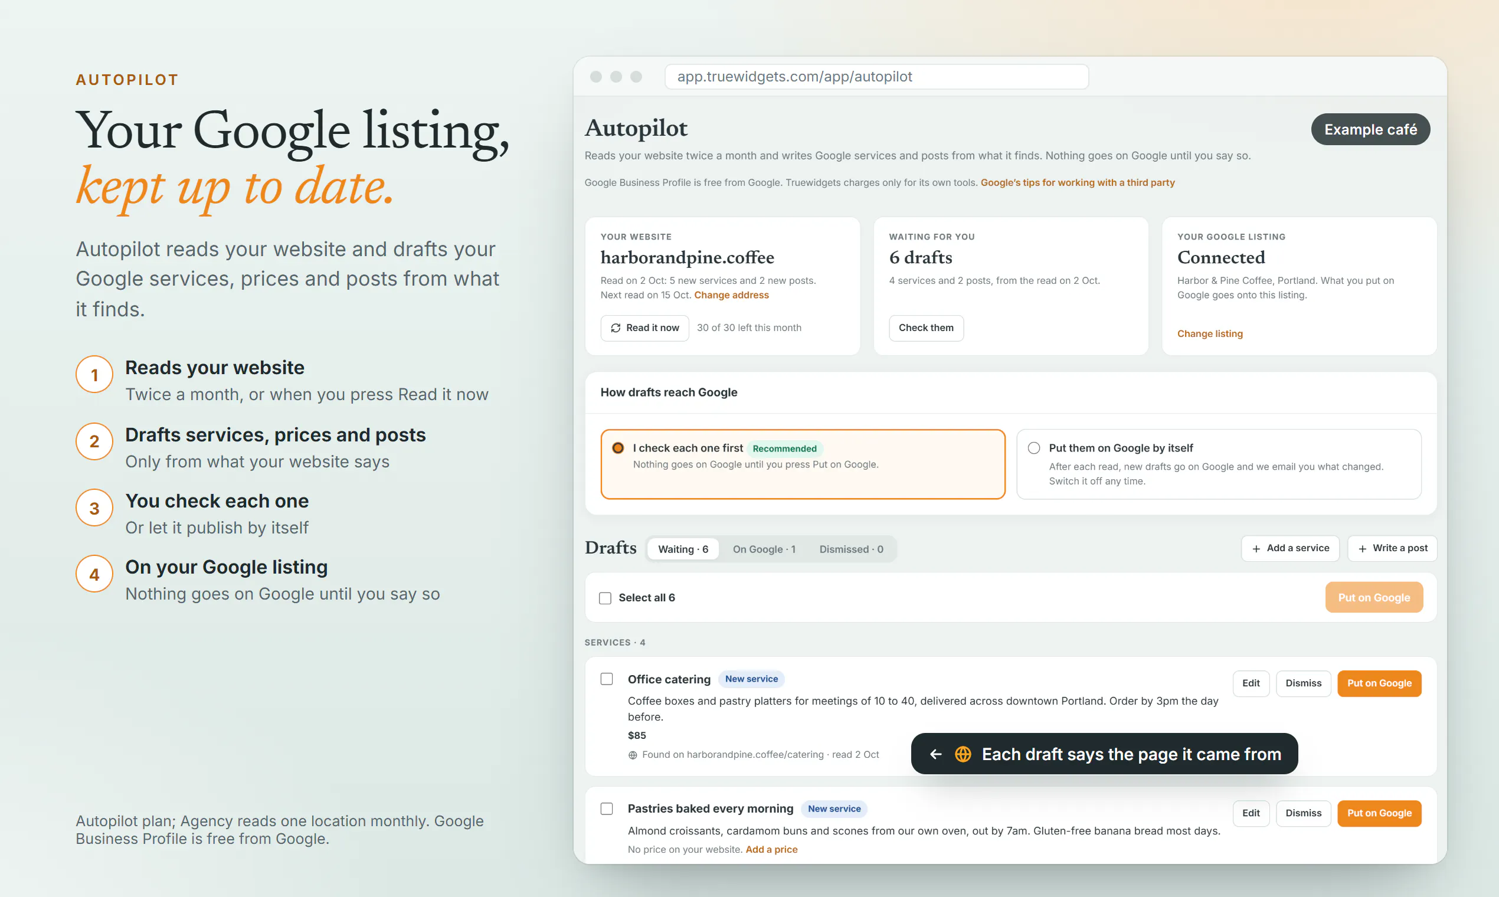
Task: Click the 'How drafts reach Google' heading
Action: click(669, 392)
